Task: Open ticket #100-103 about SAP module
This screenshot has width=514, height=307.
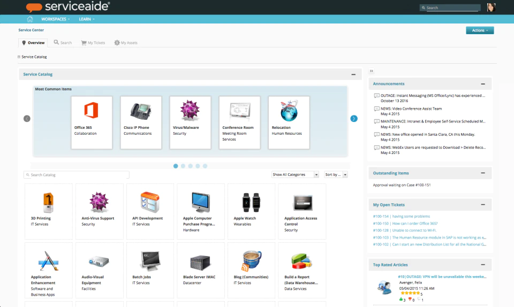Action: click(x=429, y=237)
